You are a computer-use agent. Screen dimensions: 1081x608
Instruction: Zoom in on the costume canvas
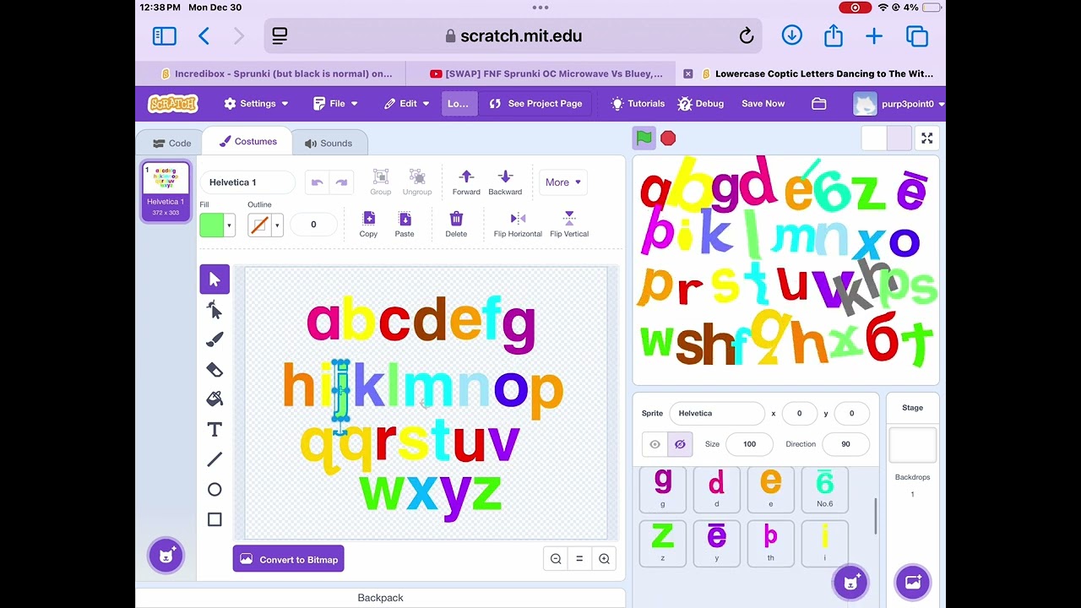click(x=604, y=558)
